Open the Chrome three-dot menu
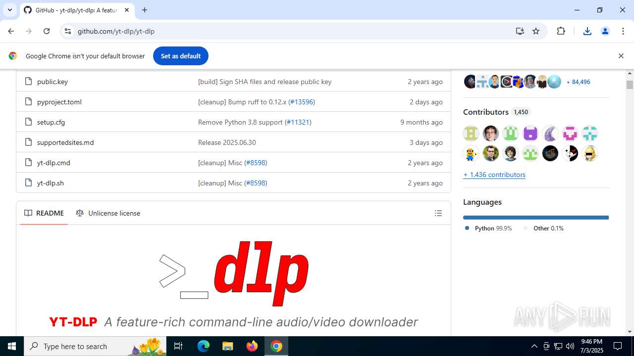 click(623, 31)
